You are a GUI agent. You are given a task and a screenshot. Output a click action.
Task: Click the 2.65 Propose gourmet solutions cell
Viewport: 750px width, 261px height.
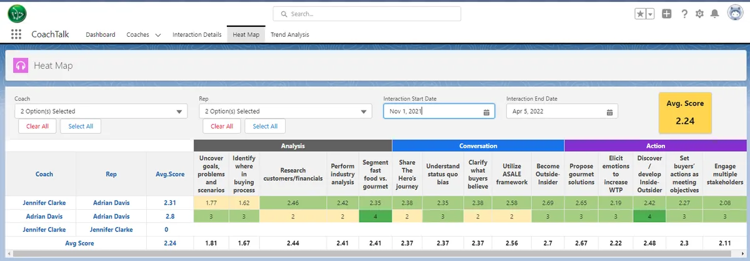(582, 203)
